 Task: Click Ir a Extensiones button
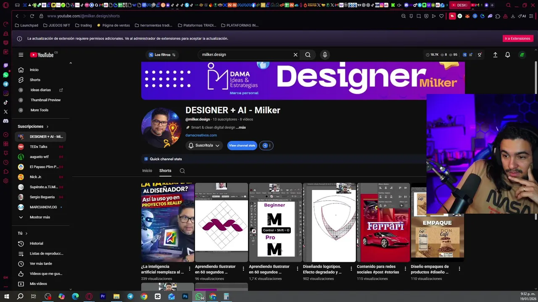click(517, 38)
